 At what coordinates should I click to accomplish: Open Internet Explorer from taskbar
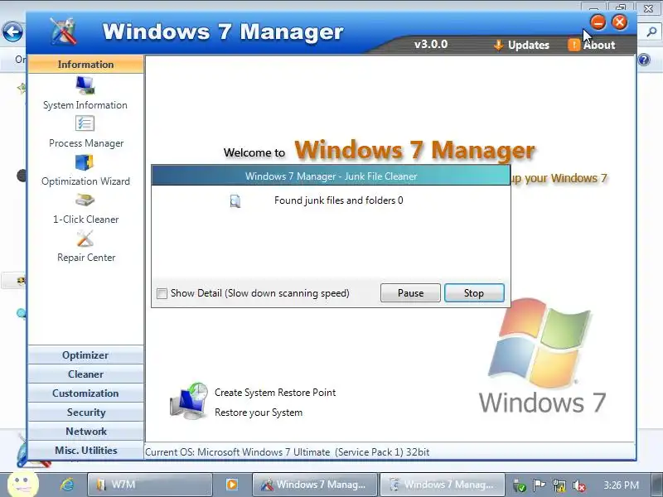67,485
